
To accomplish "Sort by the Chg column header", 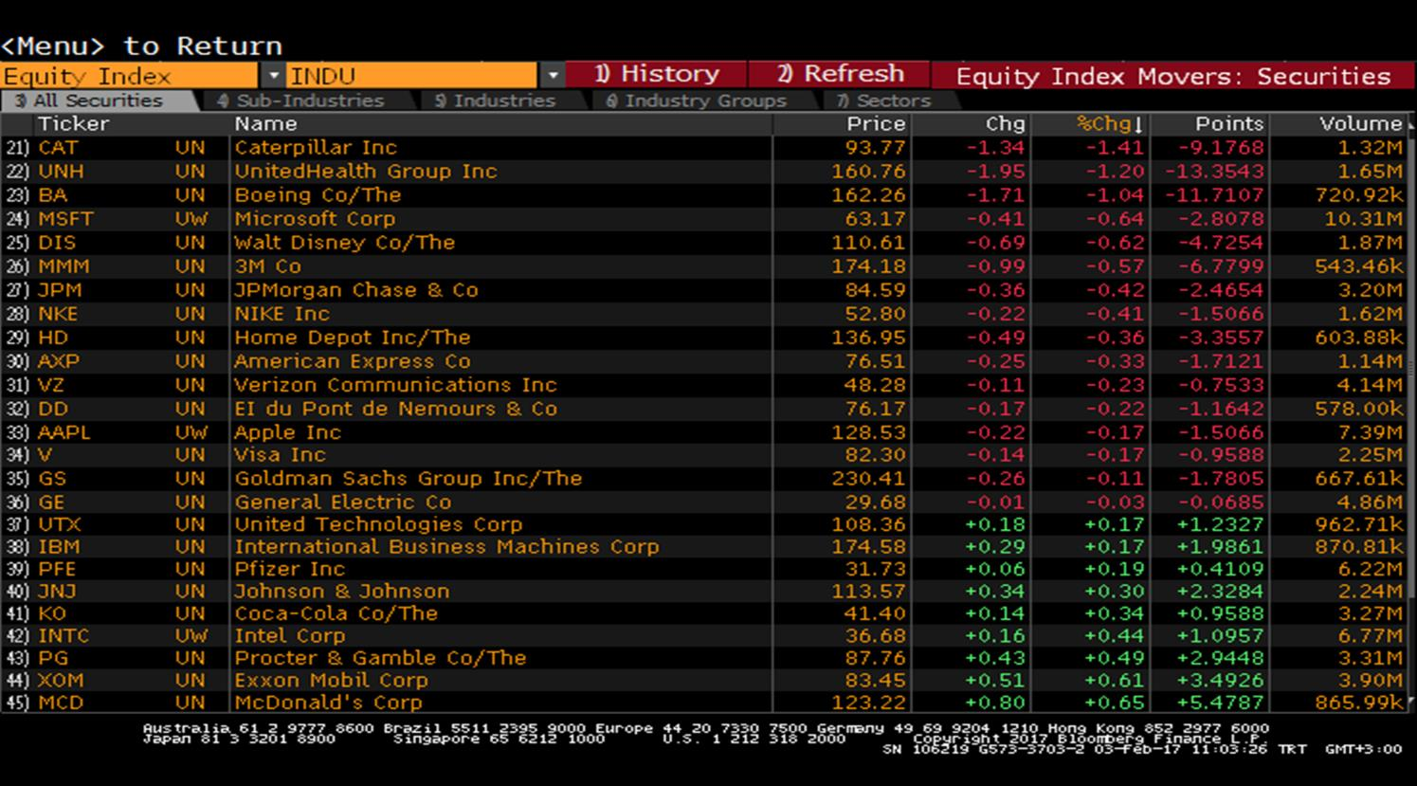I will tap(1006, 124).
